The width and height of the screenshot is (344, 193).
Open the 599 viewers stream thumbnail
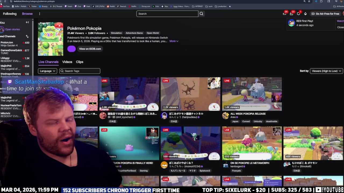point(191,143)
